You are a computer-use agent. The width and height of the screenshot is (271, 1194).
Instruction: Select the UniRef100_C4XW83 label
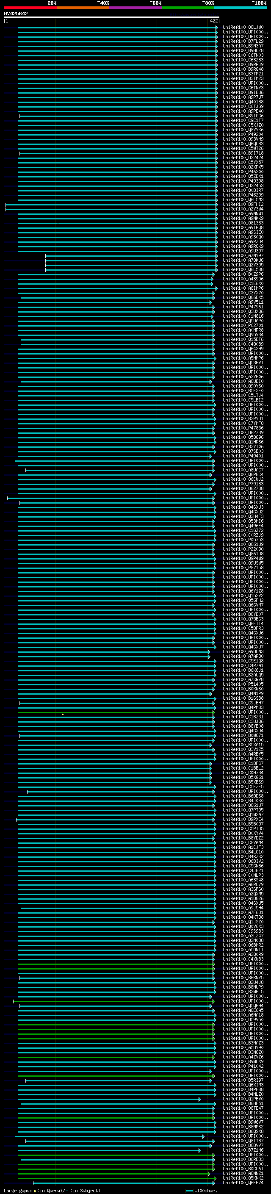243,959
